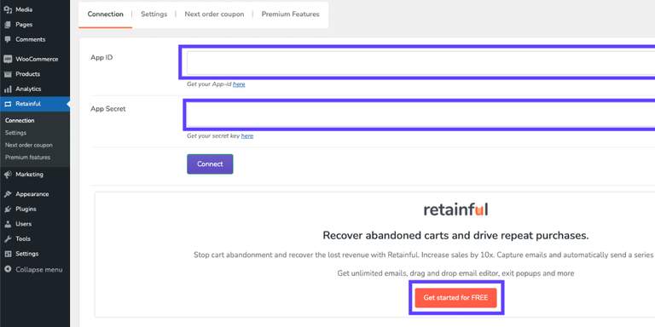Click the WooCommerce icon
The width and height of the screenshot is (655, 327).
click(x=8, y=60)
